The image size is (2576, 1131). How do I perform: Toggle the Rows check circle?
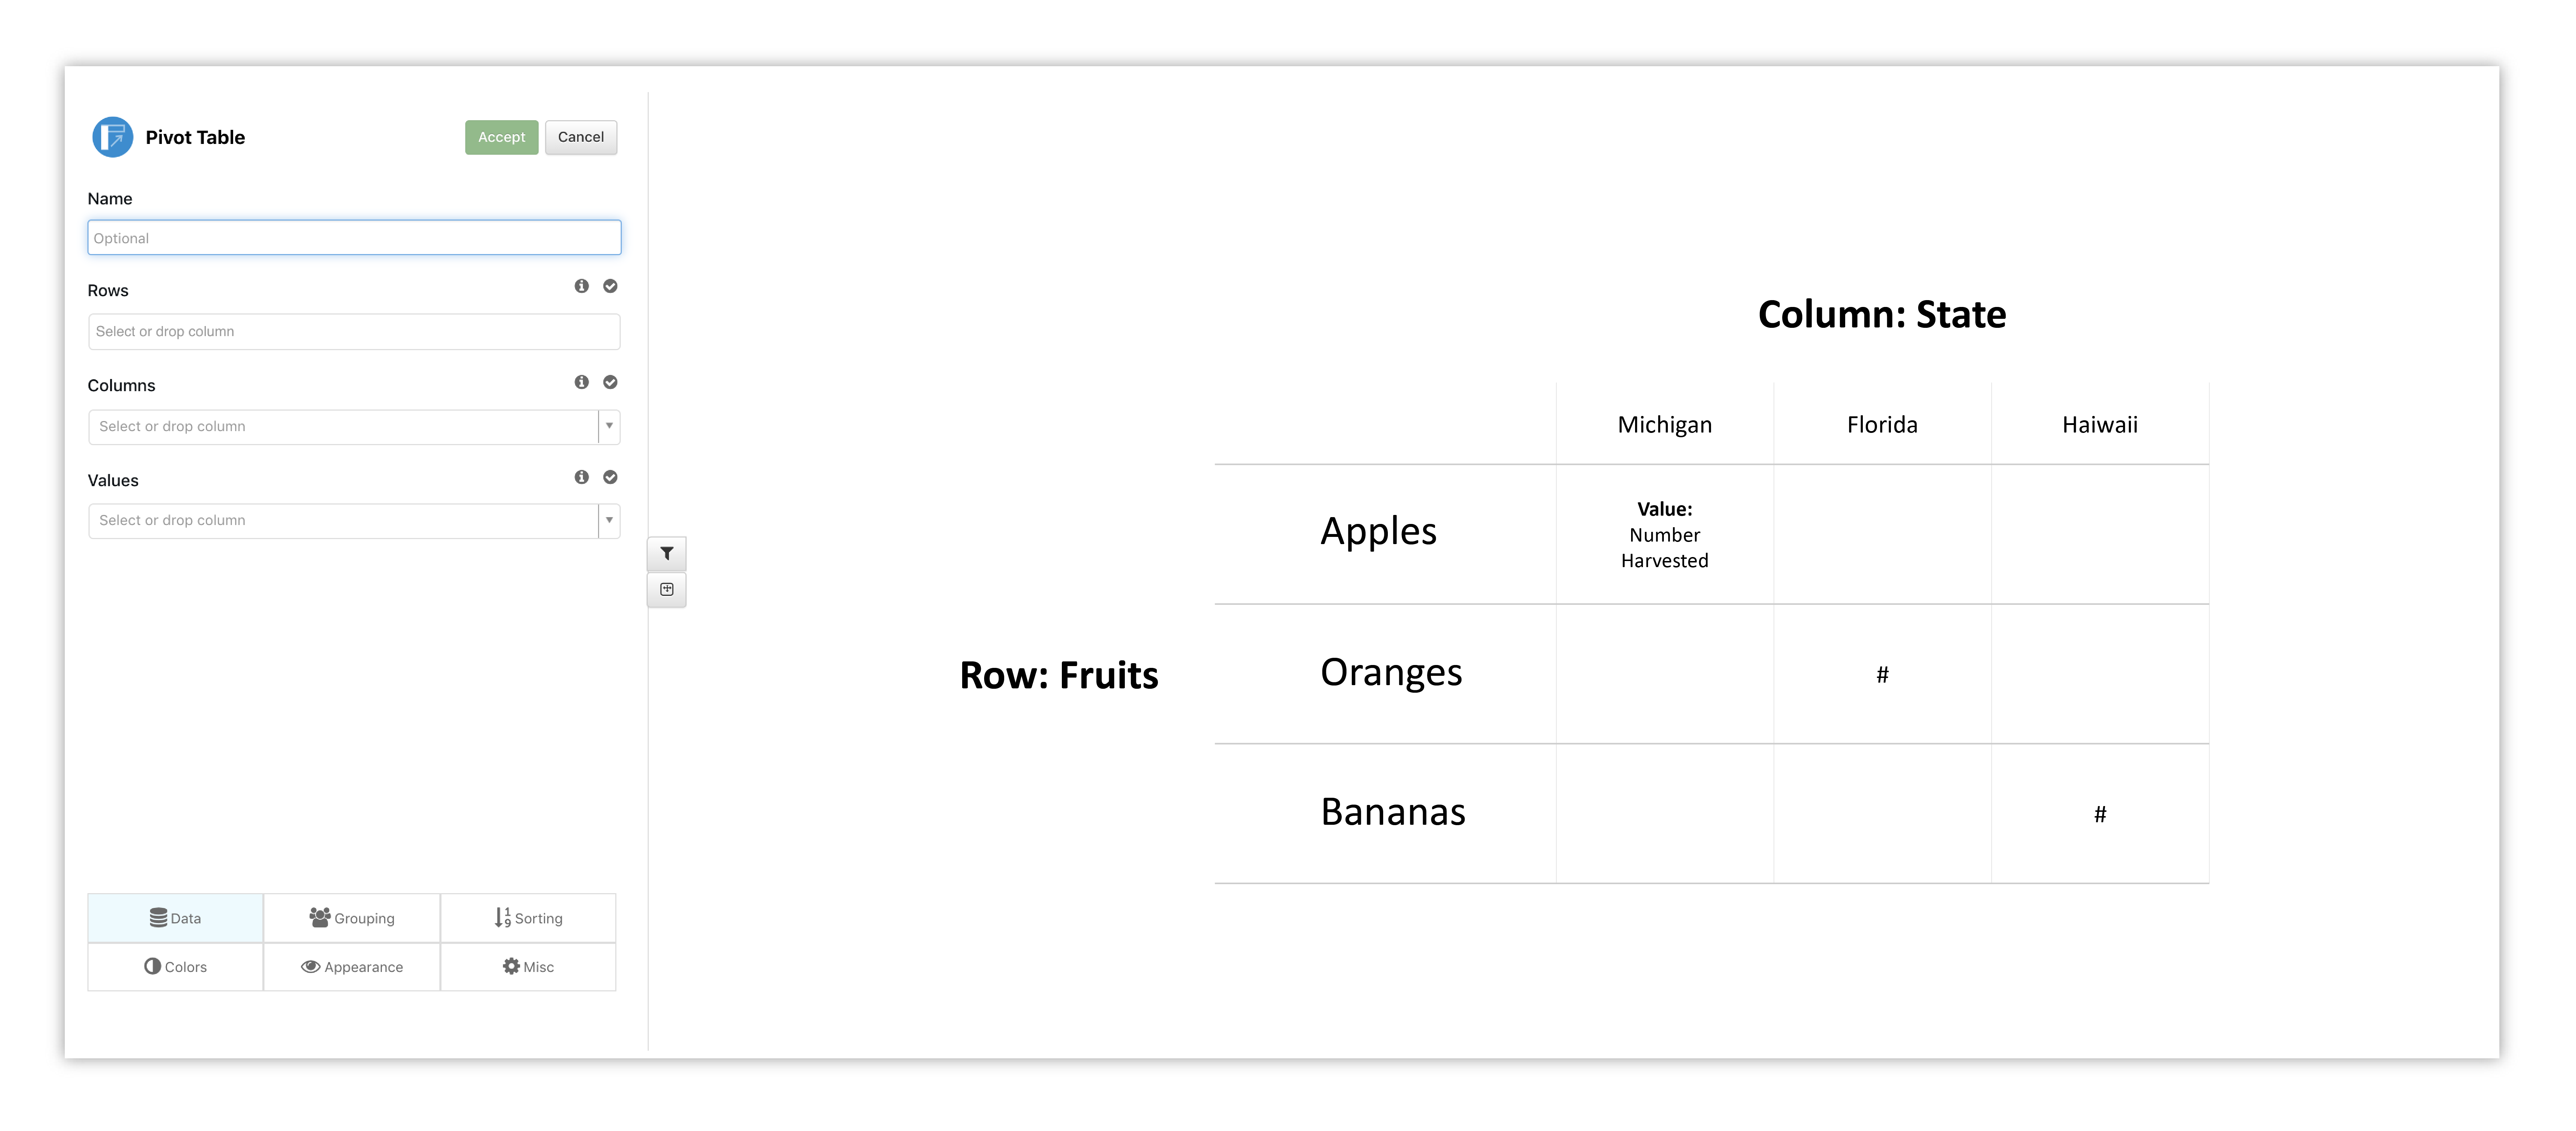pyautogui.click(x=610, y=286)
